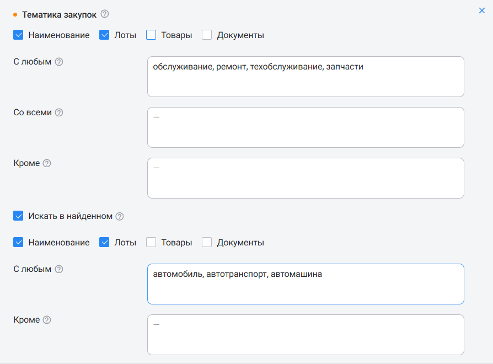The height and width of the screenshot is (364, 493).
Task: Check Товары under Искать в найденном
Action: 151,243
